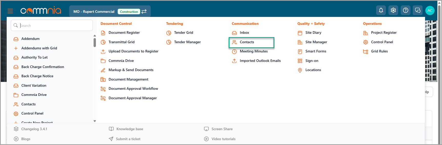The image size is (442, 145).
Task: Open Authority To Let in sidebar
Action: [35, 57]
